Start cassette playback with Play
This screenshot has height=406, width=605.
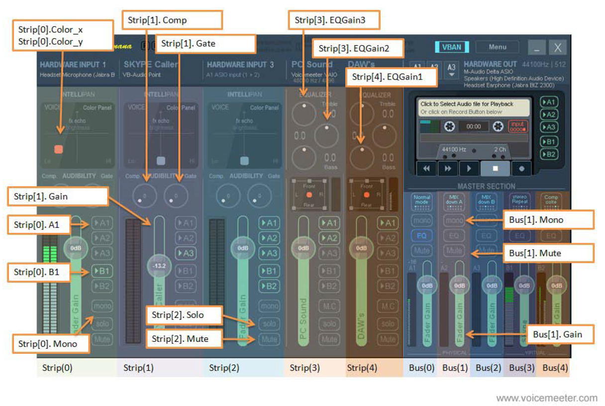pos(469,169)
